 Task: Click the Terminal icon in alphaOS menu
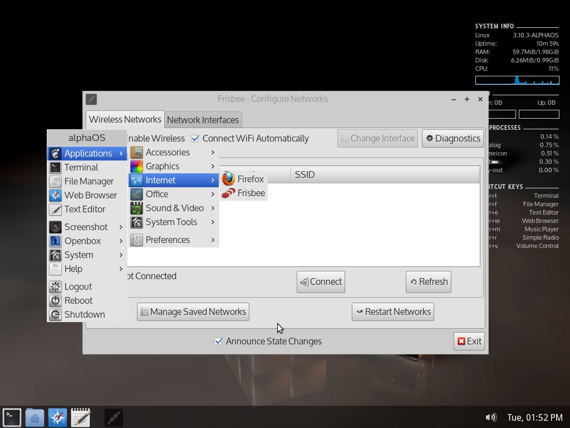click(x=55, y=167)
